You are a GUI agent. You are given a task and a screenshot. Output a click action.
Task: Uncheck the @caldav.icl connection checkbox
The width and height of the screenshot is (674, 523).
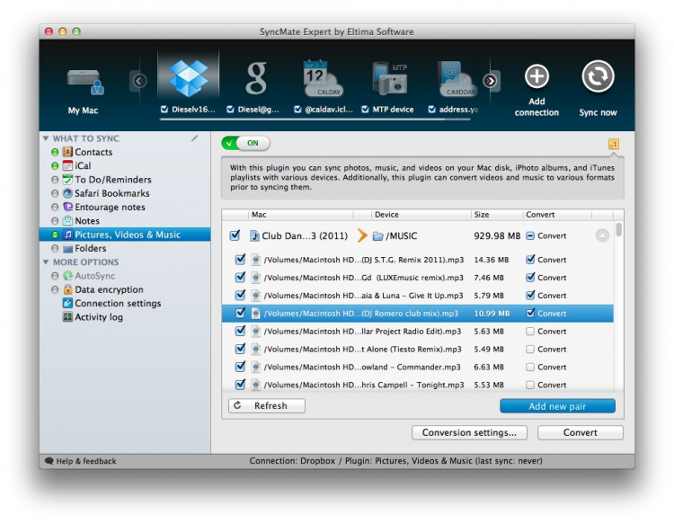tap(297, 109)
